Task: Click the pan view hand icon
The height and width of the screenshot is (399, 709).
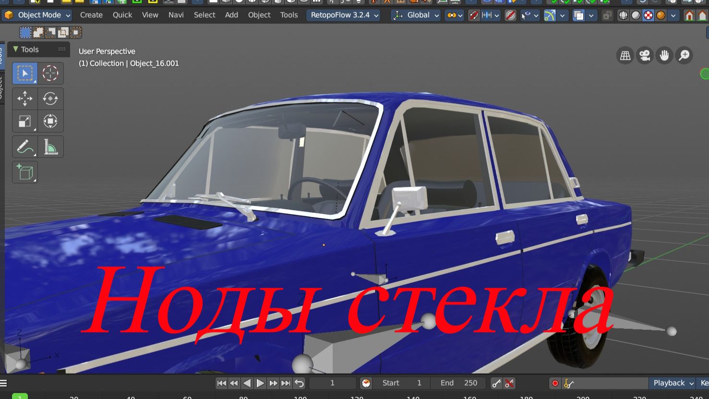Action: pos(664,56)
